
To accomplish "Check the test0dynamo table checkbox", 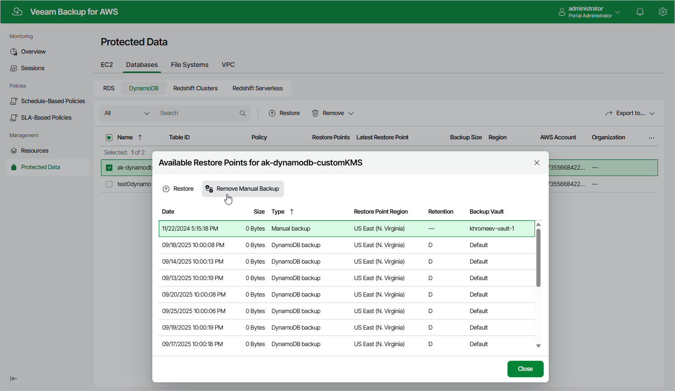I will 109,184.
